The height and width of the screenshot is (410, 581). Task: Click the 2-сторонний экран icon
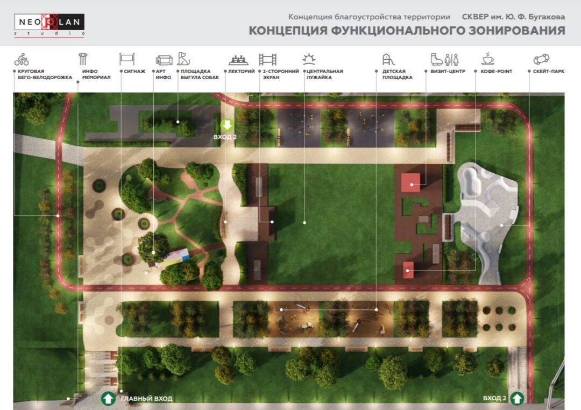coord(267,59)
